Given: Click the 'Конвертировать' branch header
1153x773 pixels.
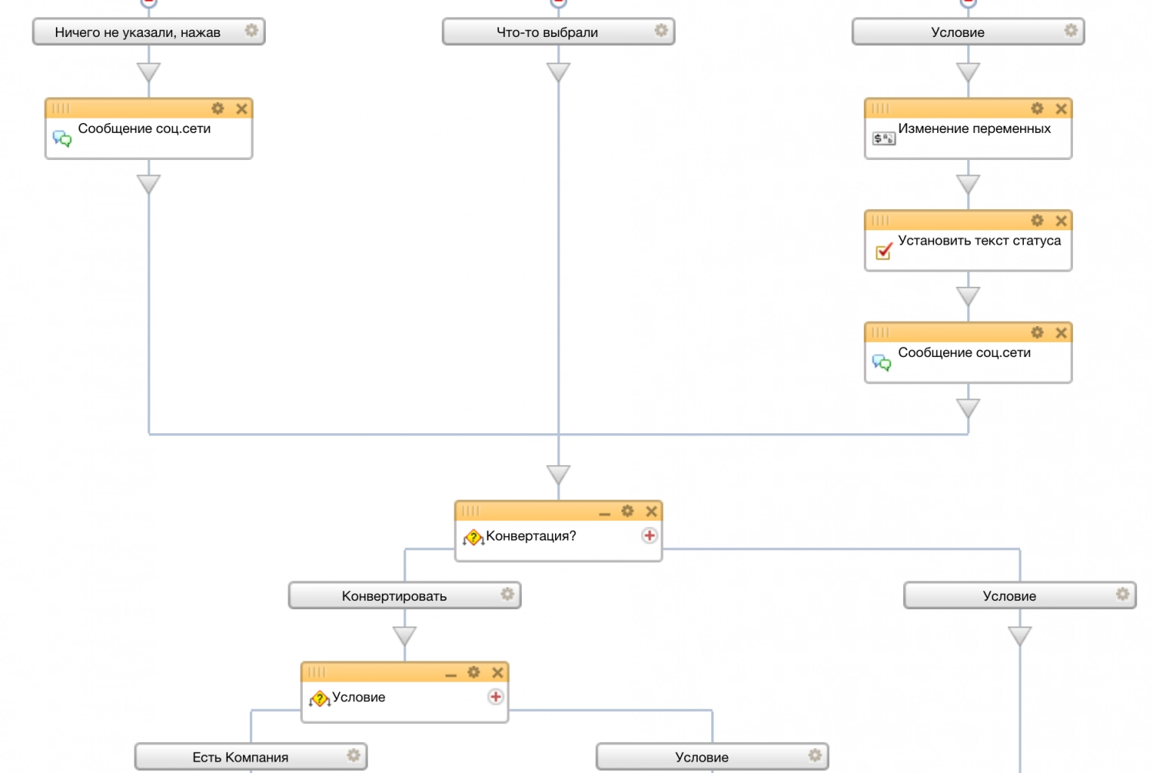Looking at the screenshot, I should tap(394, 596).
